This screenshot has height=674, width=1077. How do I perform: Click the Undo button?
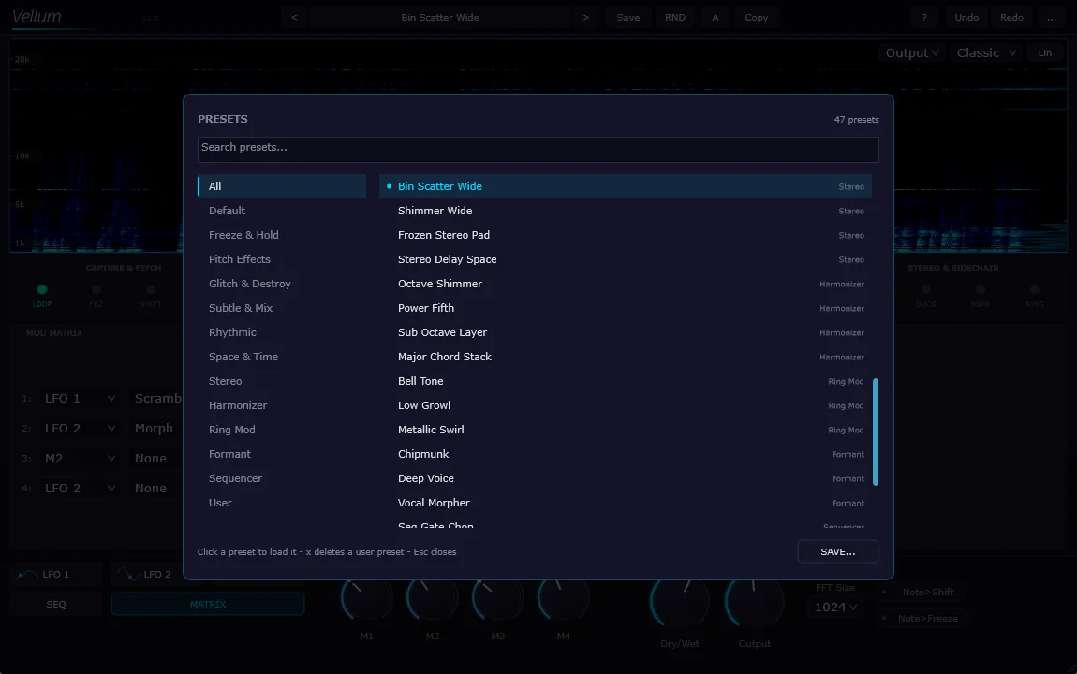pyautogui.click(x=966, y=17)
